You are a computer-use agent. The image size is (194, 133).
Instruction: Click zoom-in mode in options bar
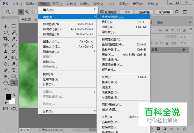(x=21, y=12)
